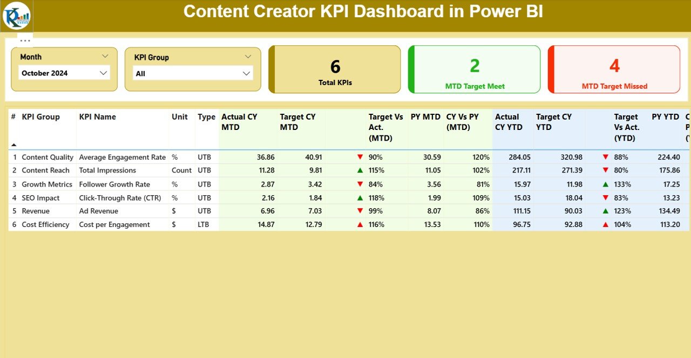Click Average Engagement Rate KPI name
This screenshot has height=358, width=691.
click(x=123, y=157)
